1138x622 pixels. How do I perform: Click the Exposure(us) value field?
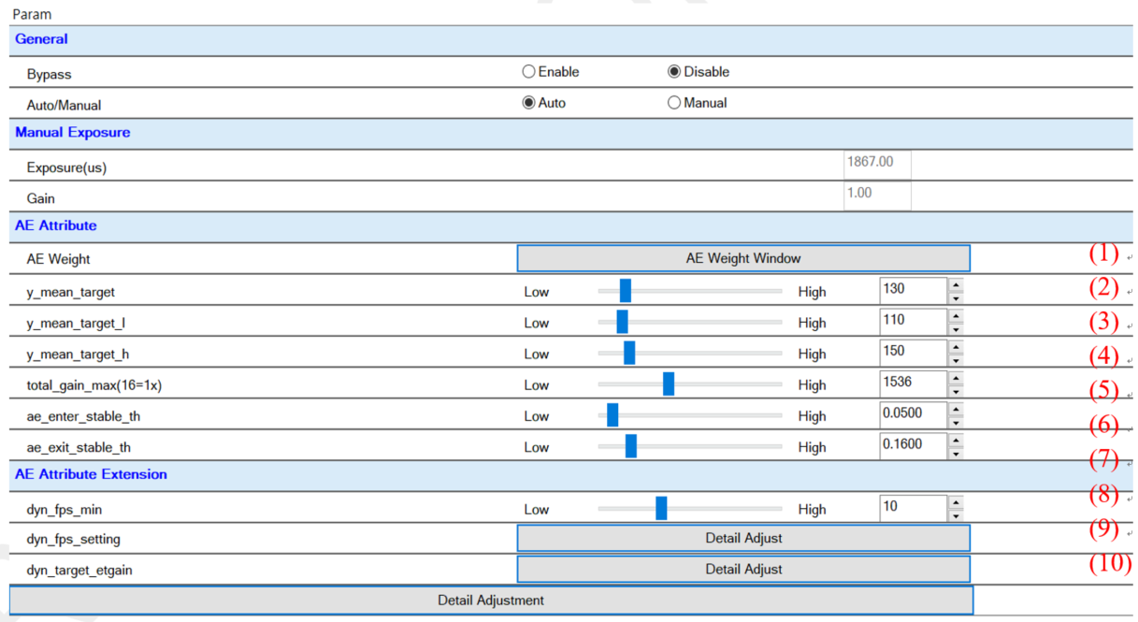click(x=876, y=164)
